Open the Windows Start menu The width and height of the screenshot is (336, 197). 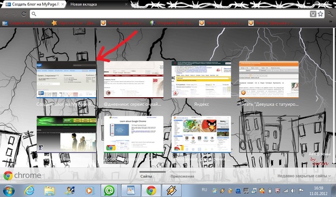[x=9, y=190]
